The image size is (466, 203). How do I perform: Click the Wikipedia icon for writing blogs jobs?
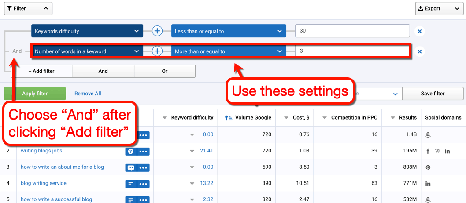point(437,151)
